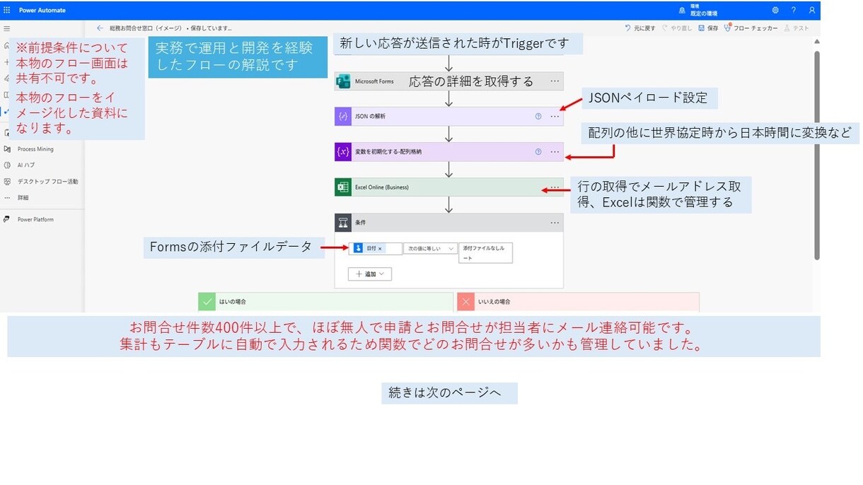Image resolution: width=863 pixels, height=485 pixels.
Task: Click the 条件 condition action icon
Action: tap(343, 223)
